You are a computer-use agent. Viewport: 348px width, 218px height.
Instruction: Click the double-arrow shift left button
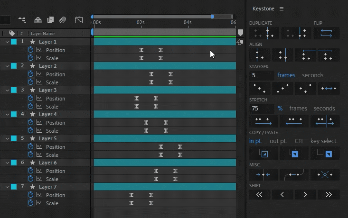[x=259, y=194]
